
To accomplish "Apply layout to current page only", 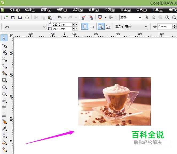I will pyautogui.click(x=108, y=27).
